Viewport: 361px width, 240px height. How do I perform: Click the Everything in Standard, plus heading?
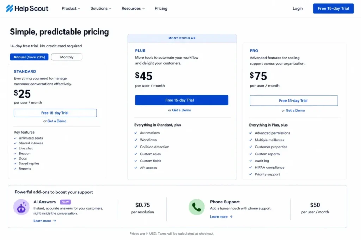pos(158,125)
